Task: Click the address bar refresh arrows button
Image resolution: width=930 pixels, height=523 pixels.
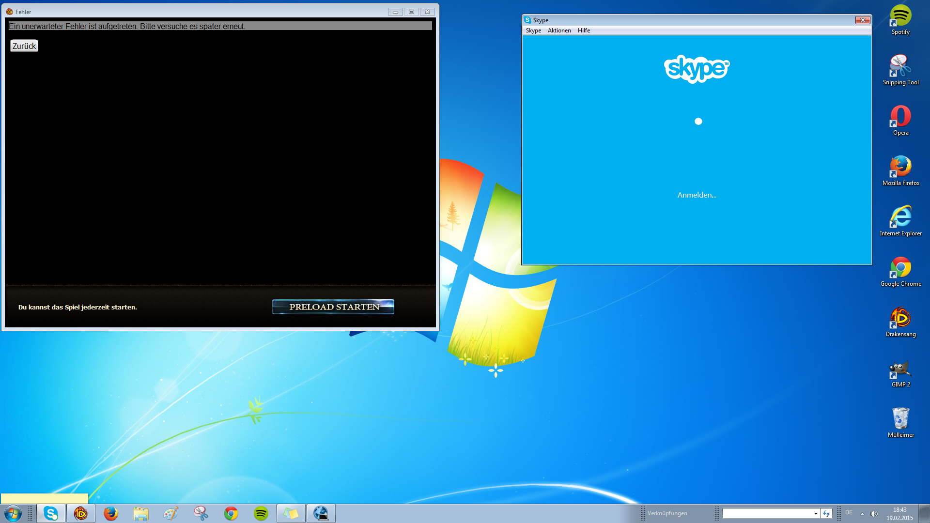Action: (x=826, y=513)
